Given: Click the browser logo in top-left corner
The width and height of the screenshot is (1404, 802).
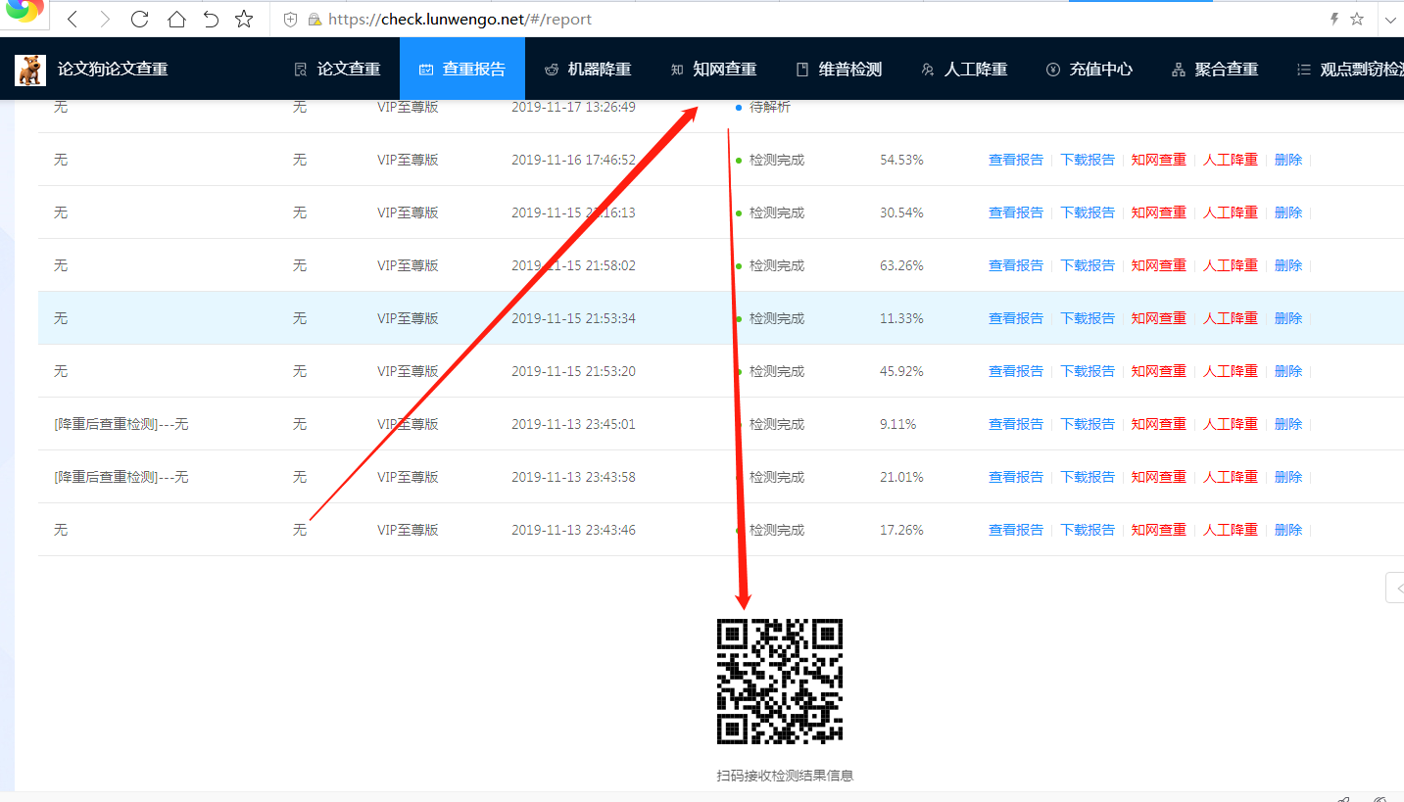Looking at the screenshot, I should pos(24,12).
